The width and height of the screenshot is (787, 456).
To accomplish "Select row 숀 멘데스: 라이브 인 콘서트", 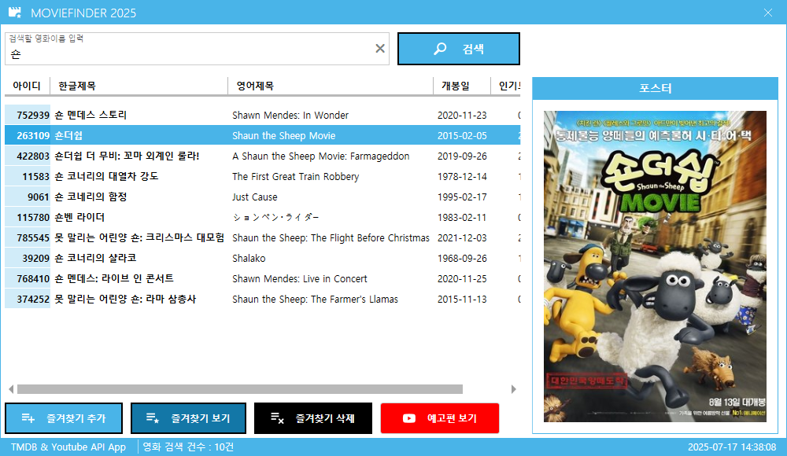I will [x=263, y=278].
